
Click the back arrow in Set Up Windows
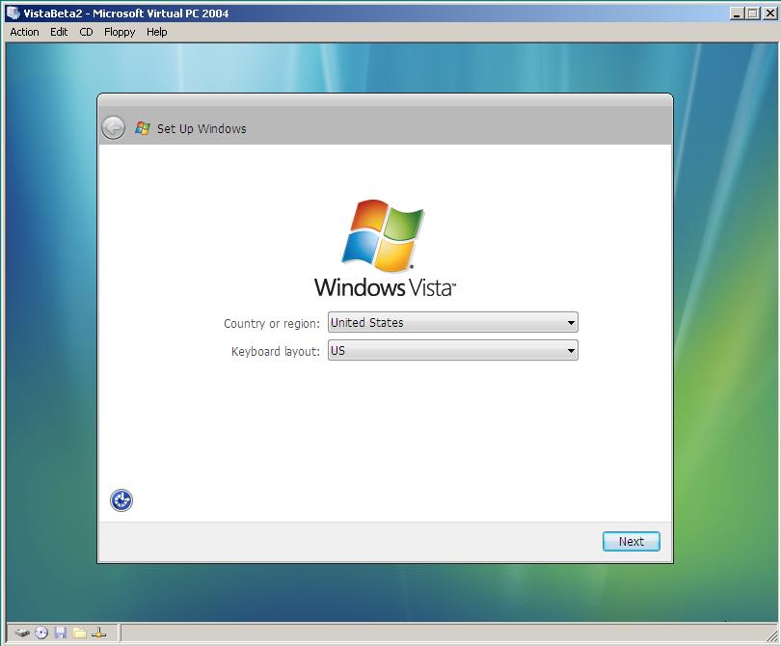click(113, 128)
